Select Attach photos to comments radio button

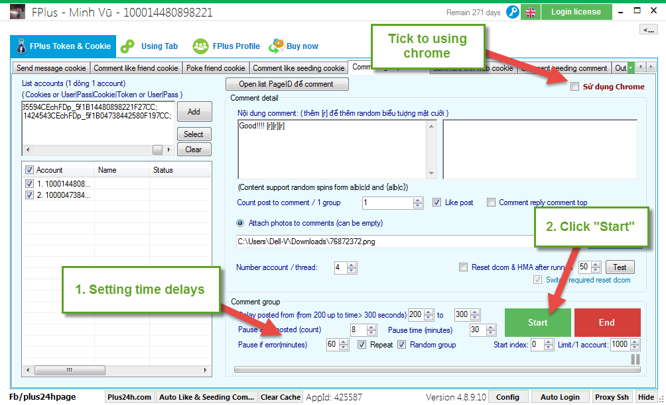(x=240, y=223)
